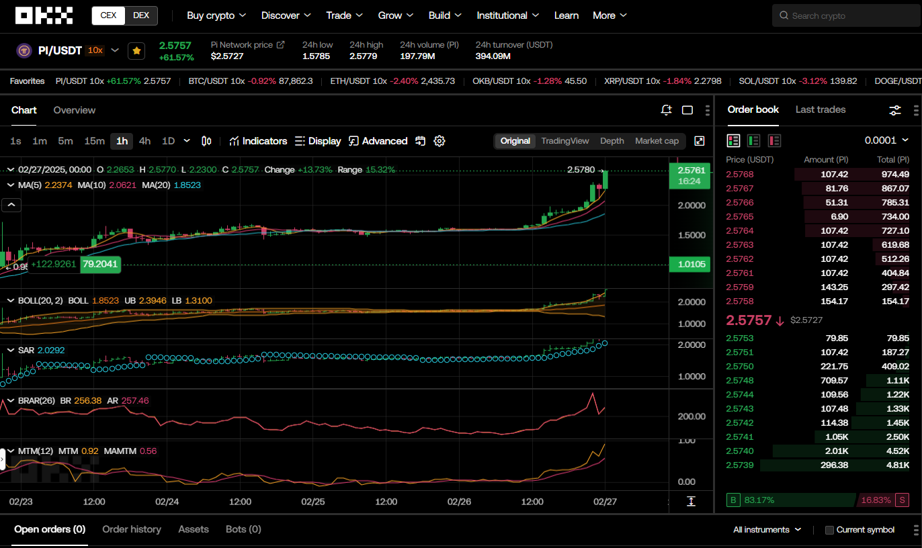
Task: Select the candlestick chart type icon
Action: 206,141
